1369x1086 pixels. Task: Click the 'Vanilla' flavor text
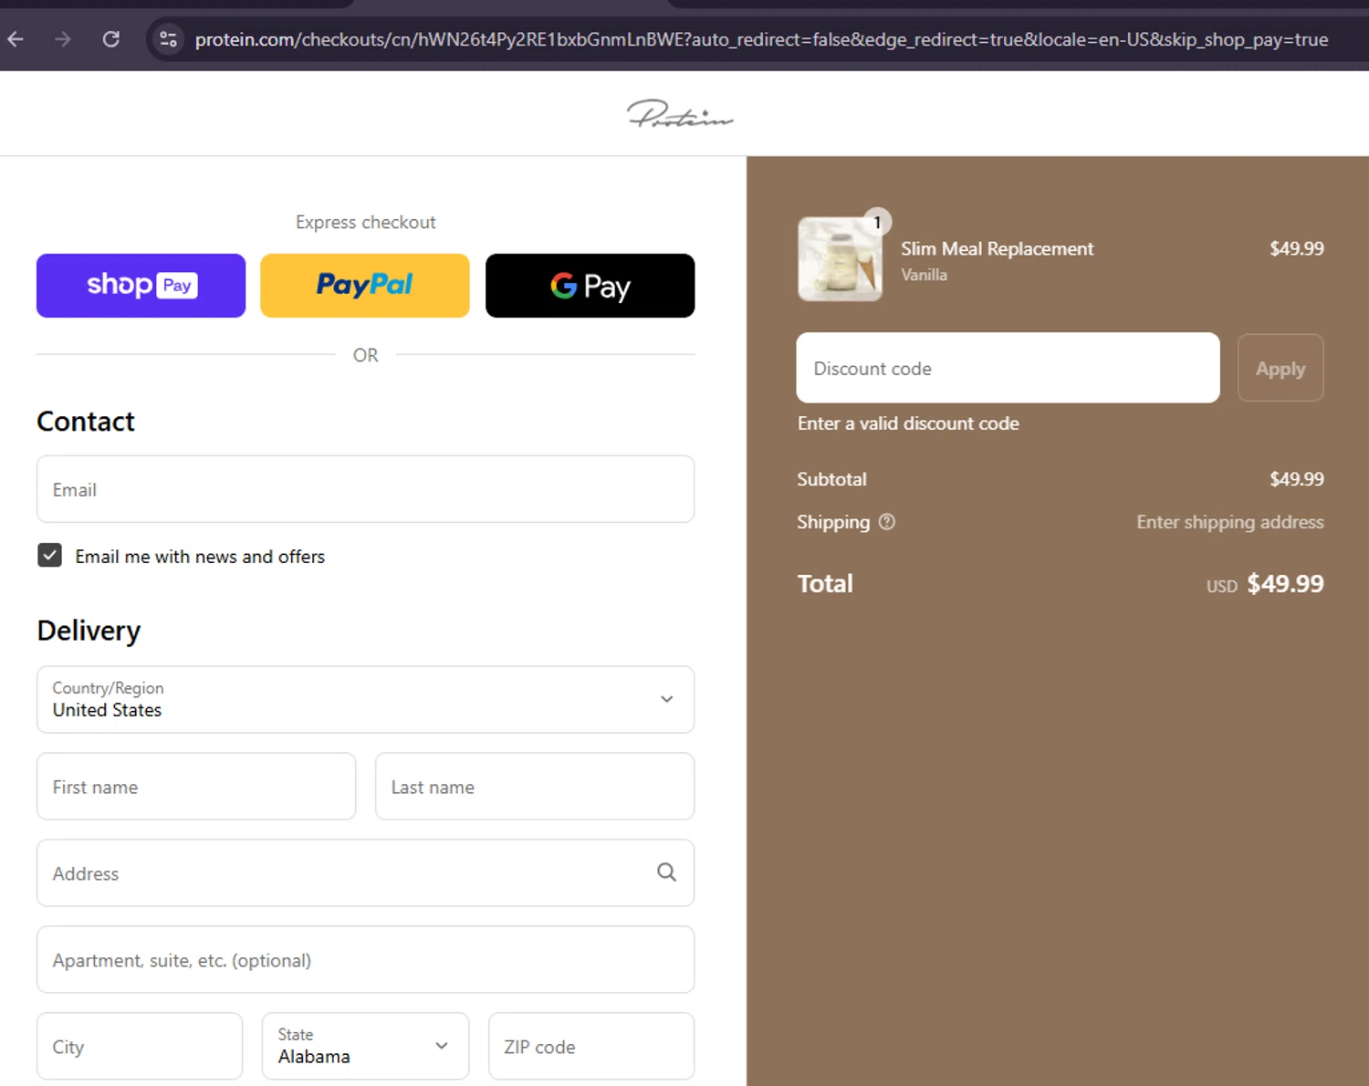(924, 275)
